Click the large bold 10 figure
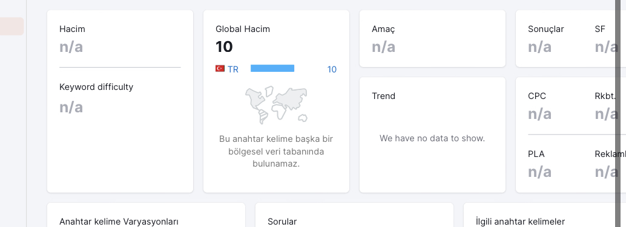The image size is (626, 227). point(224,47)
